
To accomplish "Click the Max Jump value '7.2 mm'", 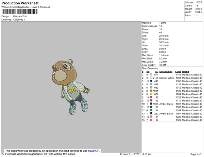I will tap(163, 62).
